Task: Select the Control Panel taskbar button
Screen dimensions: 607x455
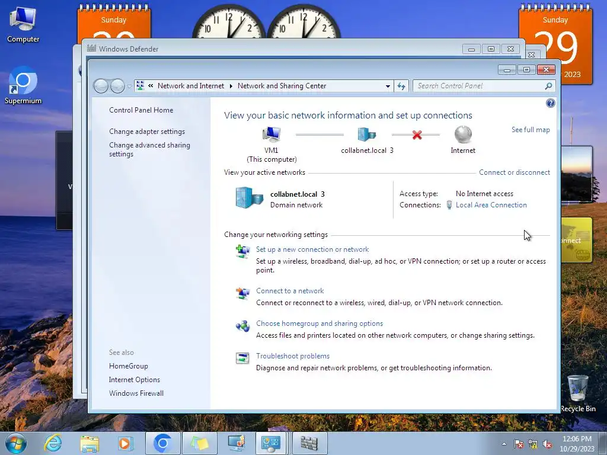Action: [271, 443]
